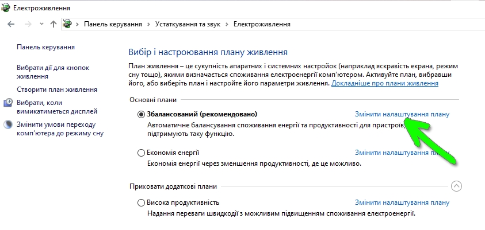The width and height of the screenshot is (485, 230).
Task: Select the Висока продуктивність power plan
Action: (x=142, y=202)
